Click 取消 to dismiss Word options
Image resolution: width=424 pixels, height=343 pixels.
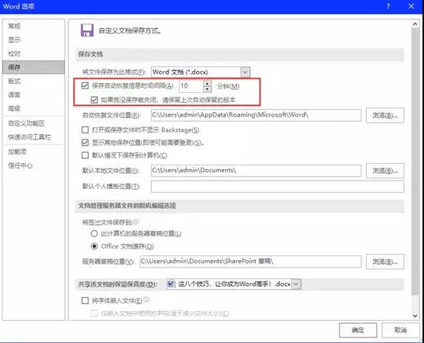(x=400, y=330)
